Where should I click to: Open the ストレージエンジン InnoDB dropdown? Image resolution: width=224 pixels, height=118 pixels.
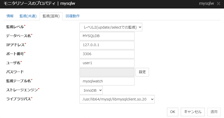point(91,90)
